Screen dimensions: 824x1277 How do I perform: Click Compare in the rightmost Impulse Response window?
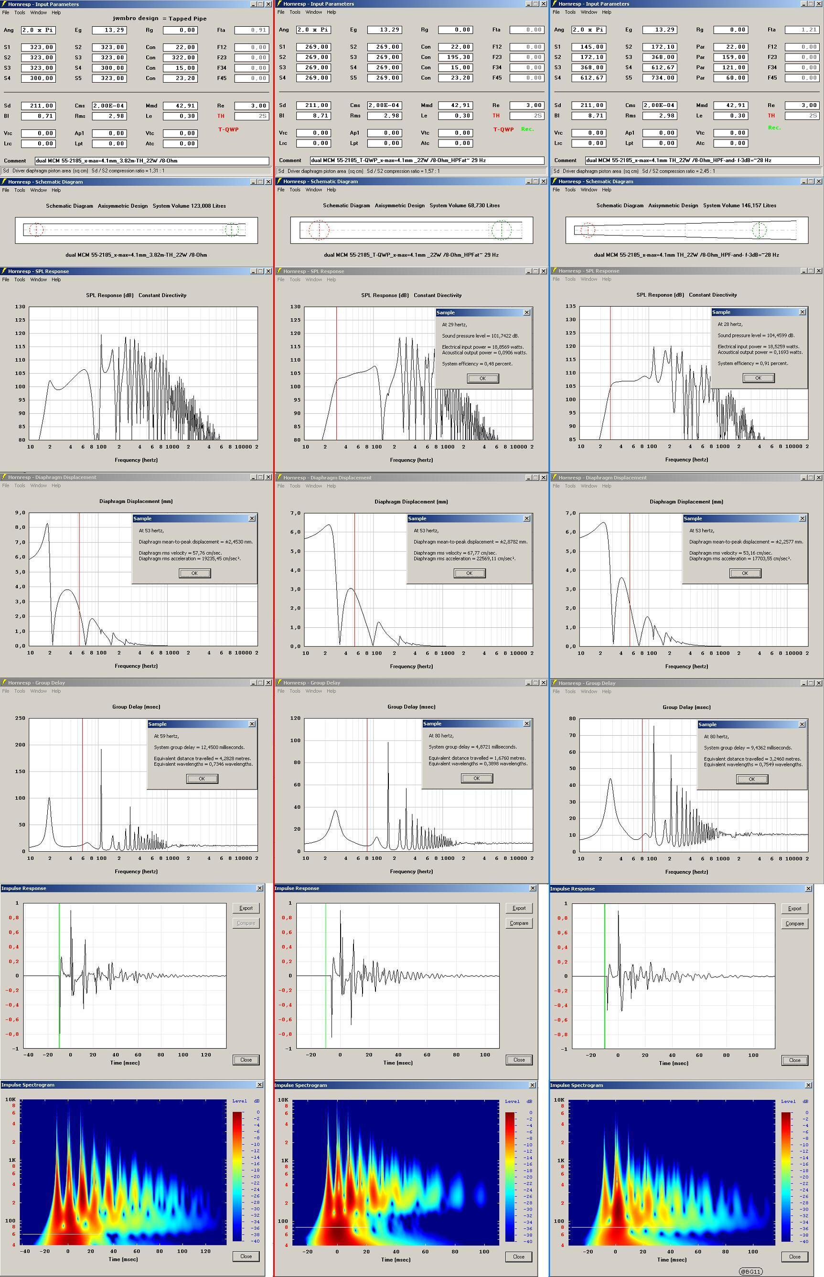[x=794, y=923]
